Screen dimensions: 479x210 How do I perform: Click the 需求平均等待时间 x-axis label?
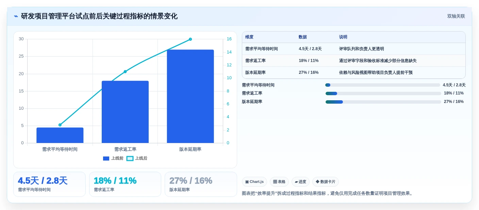(x=60, y=149)
